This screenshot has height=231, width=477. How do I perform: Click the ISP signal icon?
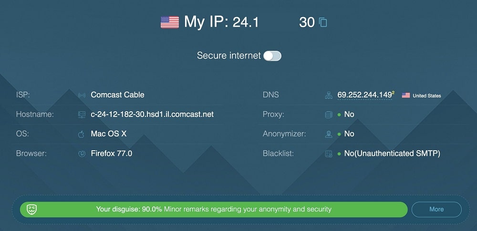tap(82, 95)
